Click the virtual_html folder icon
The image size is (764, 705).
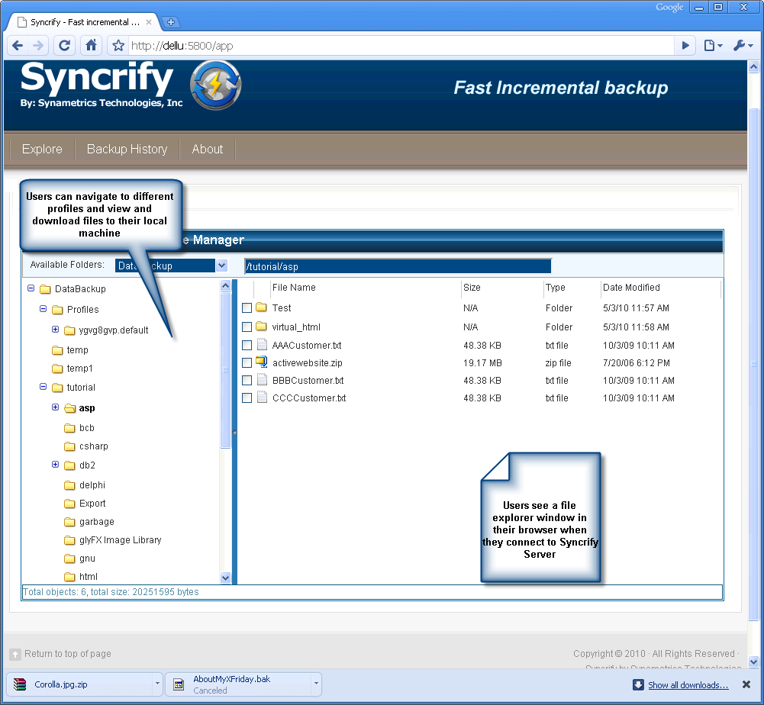point(261,327)
